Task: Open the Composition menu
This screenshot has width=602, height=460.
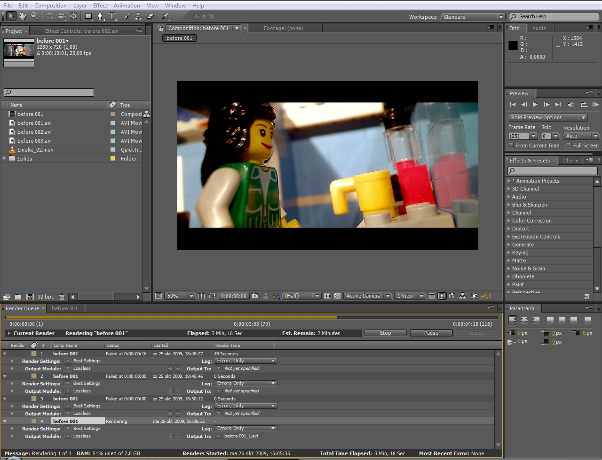Action: tap(50, 6)
